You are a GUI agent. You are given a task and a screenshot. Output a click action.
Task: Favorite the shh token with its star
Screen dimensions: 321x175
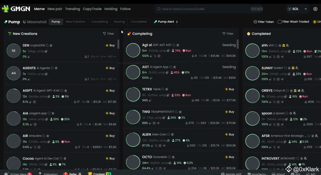[x=280, y=45]
